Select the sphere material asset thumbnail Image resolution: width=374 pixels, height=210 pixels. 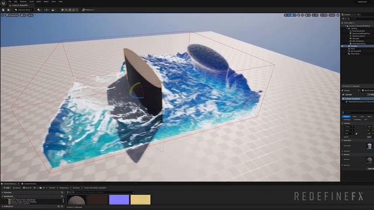77,199
